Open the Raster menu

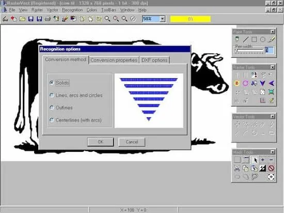point(37,10)
